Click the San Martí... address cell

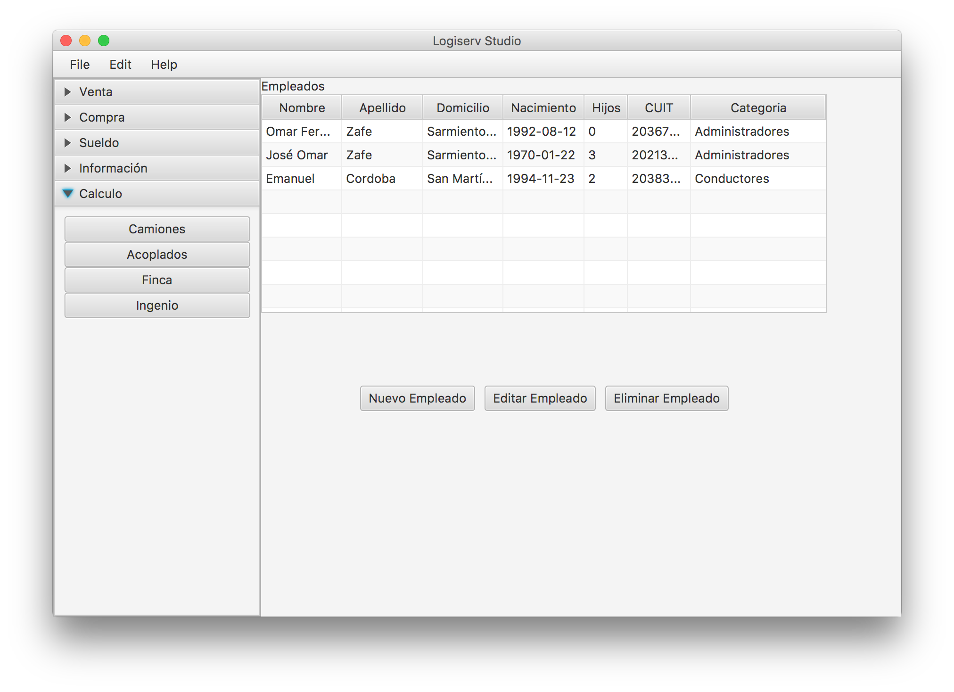(x=463, y=179)
